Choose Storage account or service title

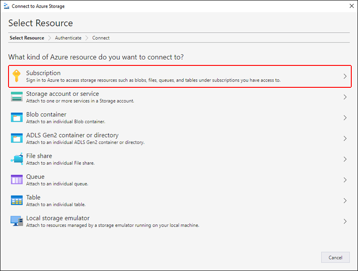pos(62,94)
